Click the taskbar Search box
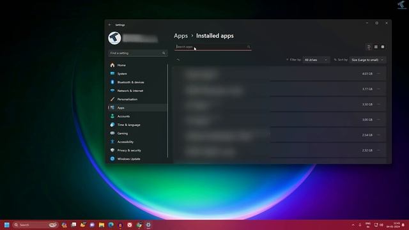This screenshot has width=409, height=230. [36, 225]
